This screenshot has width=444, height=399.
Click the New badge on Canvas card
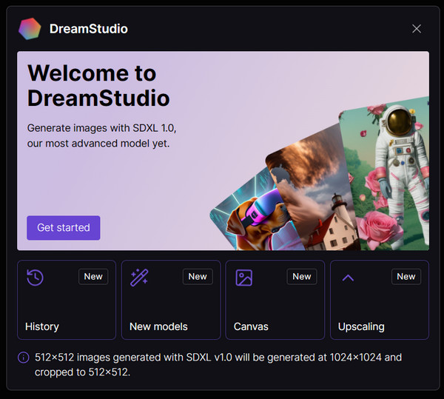click(x=302, y=277)
